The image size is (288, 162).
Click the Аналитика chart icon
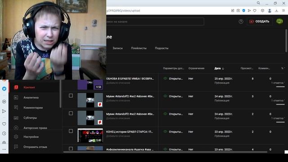pos(16,98)
